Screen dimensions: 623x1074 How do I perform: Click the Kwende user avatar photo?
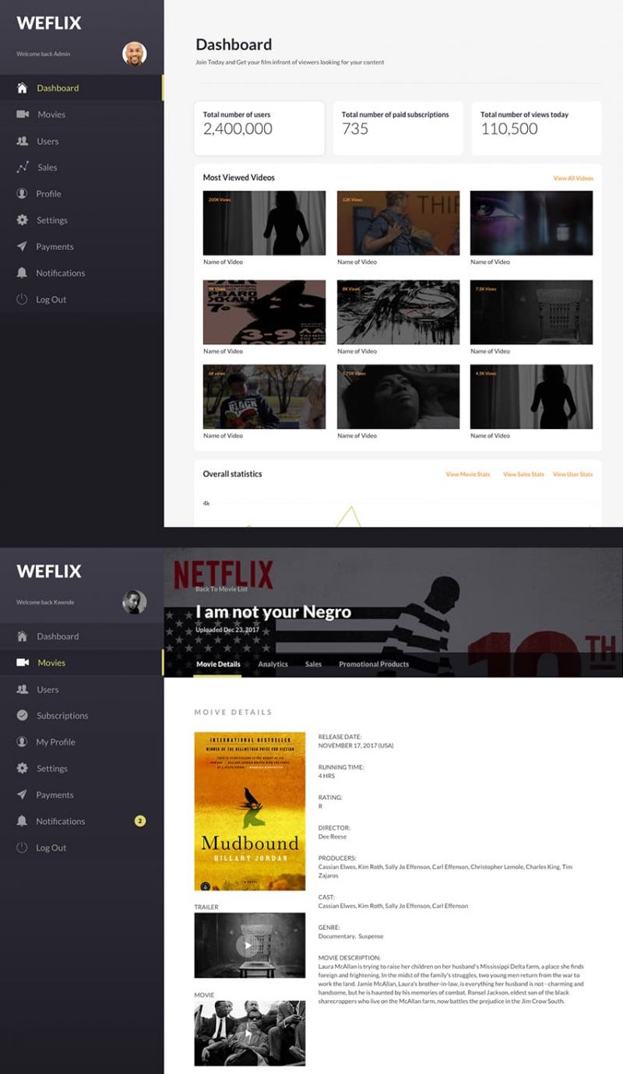point(134,602)
